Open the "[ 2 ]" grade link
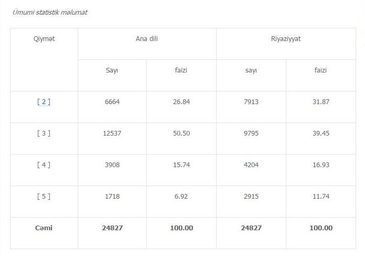 44,102
